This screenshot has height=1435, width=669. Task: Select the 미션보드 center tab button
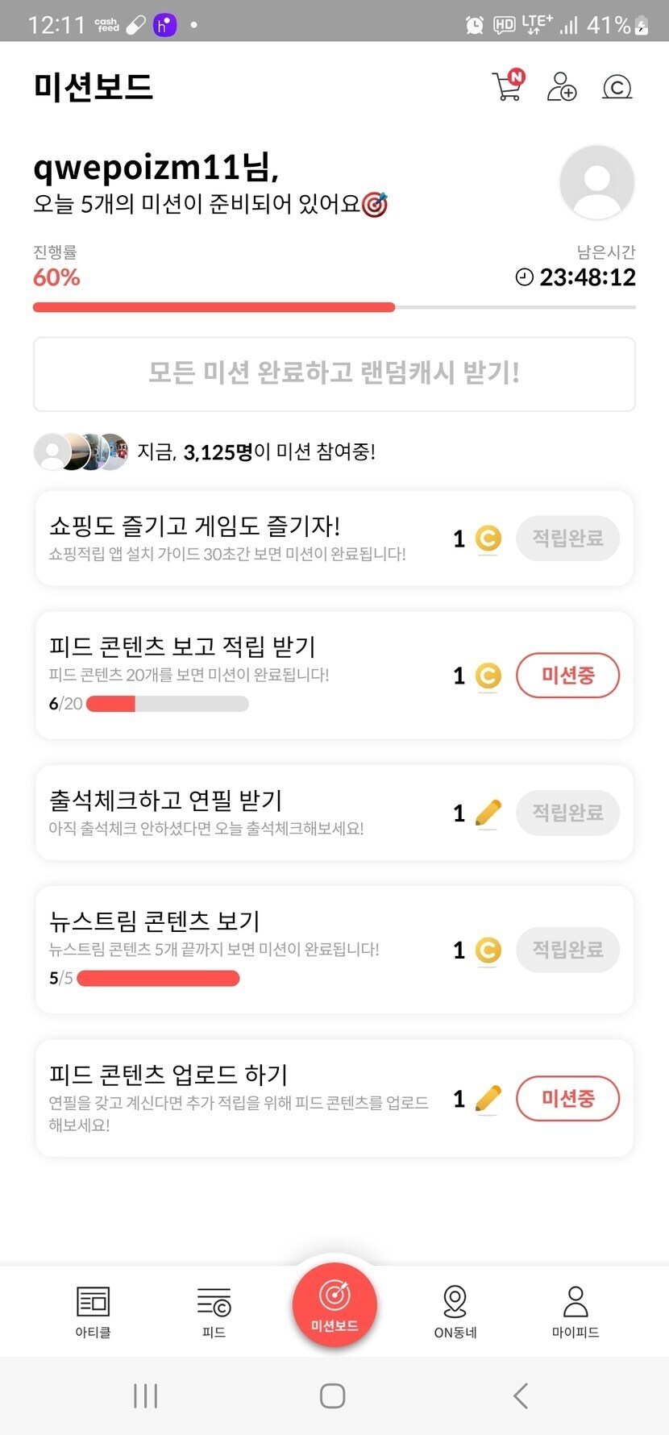pyautogui.click(x=334, y=1305)
